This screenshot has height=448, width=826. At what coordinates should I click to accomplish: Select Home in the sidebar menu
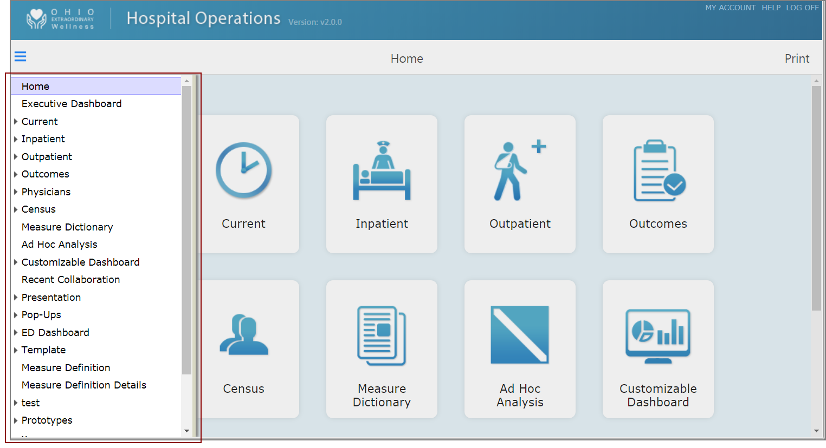[35, 86]
